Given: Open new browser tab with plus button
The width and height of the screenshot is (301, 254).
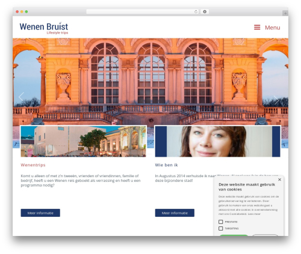Looking at the screenshot, I should 285,13.
